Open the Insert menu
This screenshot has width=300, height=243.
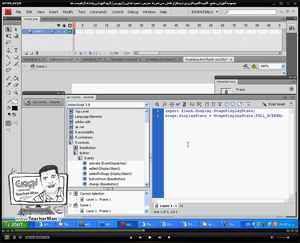53,12
